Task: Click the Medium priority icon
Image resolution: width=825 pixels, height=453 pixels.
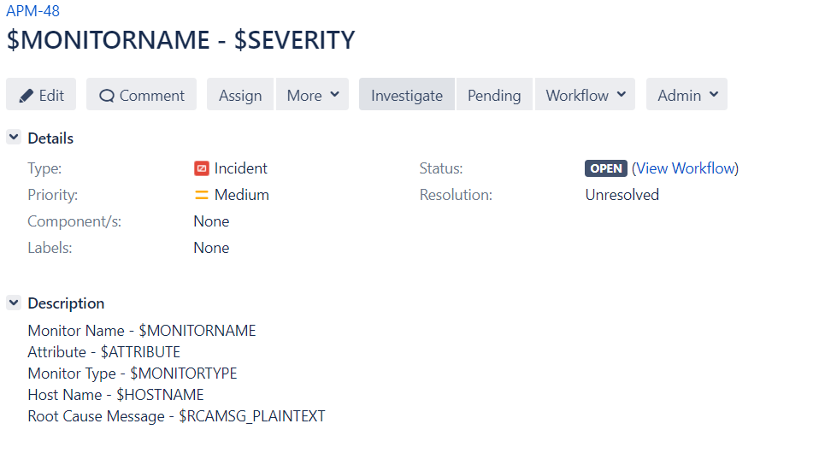Action: (202, 195)
